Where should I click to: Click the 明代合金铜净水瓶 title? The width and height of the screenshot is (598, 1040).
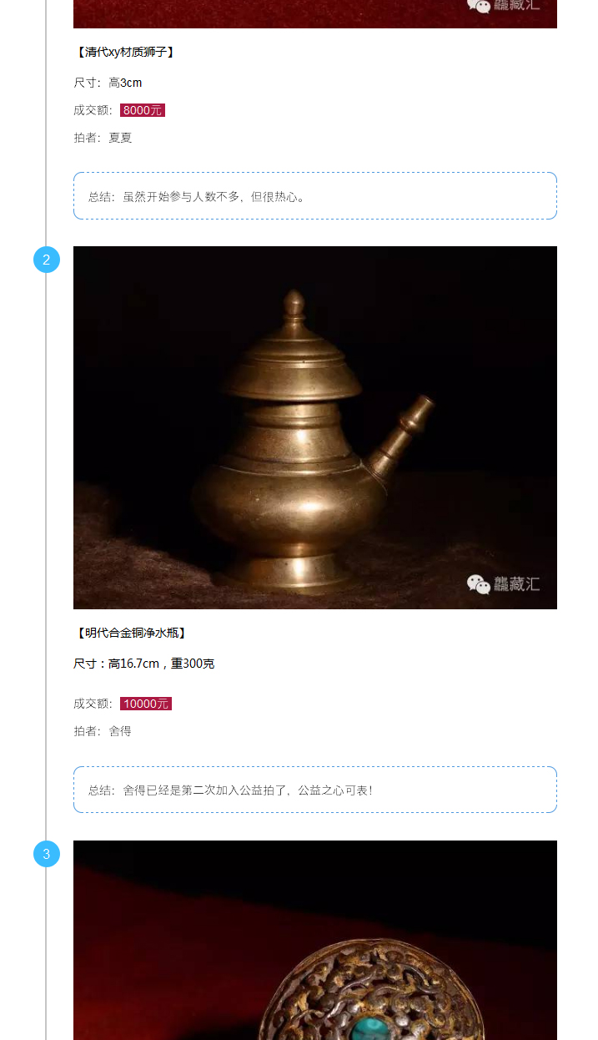131,633
